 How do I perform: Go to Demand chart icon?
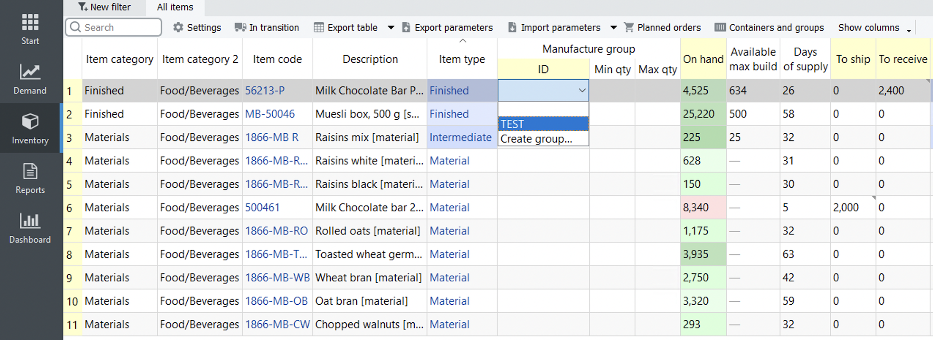[30, 72]
